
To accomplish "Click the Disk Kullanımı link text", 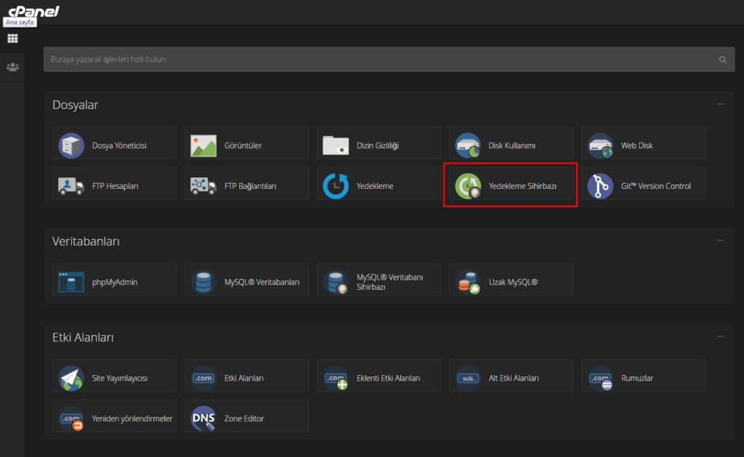I will [512, 145].
